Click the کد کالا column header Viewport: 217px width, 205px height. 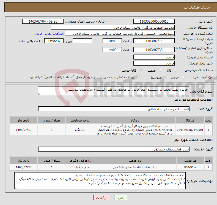[190, 120]
